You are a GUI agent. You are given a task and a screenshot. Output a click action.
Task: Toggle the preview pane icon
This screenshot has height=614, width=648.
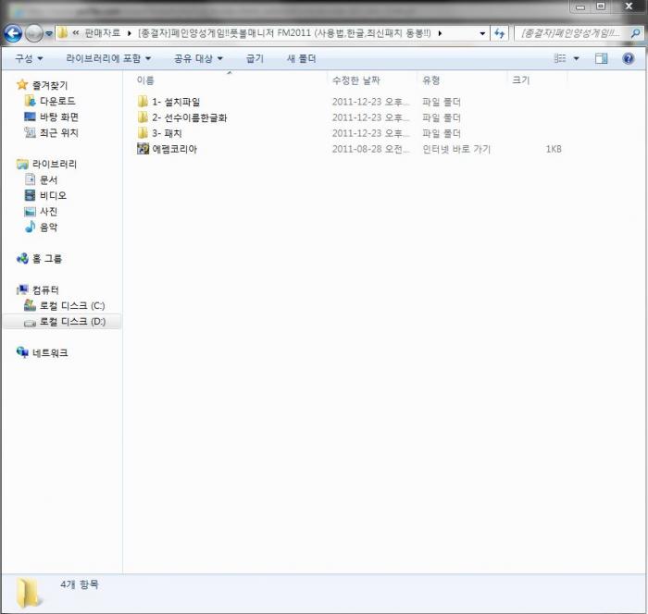pyautogui.click(x=601, y=58)
